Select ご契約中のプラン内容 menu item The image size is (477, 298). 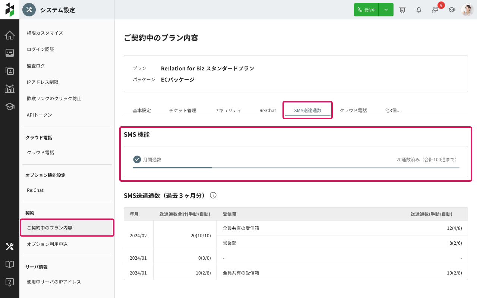(x=67, y=228)
